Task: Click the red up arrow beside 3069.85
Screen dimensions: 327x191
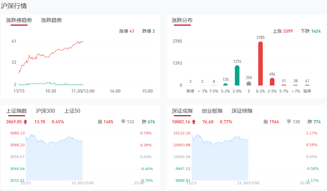Action: tap(25, 122)
